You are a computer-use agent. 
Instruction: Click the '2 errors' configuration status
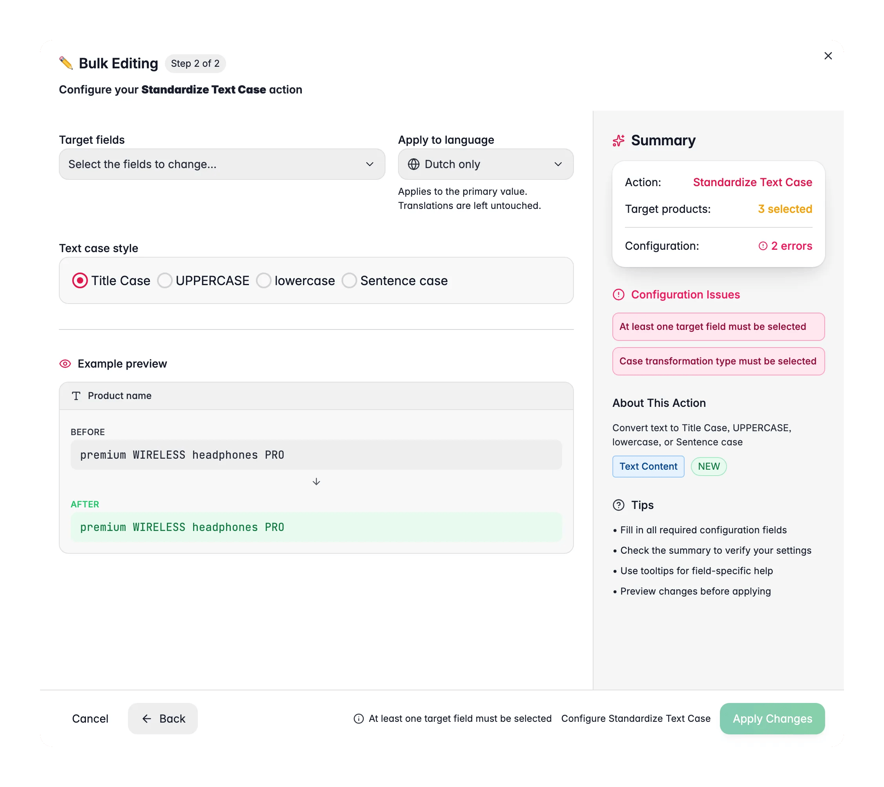click(x=785, y=246)
